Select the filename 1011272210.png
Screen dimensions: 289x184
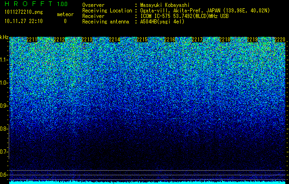(x=24, y=12)
